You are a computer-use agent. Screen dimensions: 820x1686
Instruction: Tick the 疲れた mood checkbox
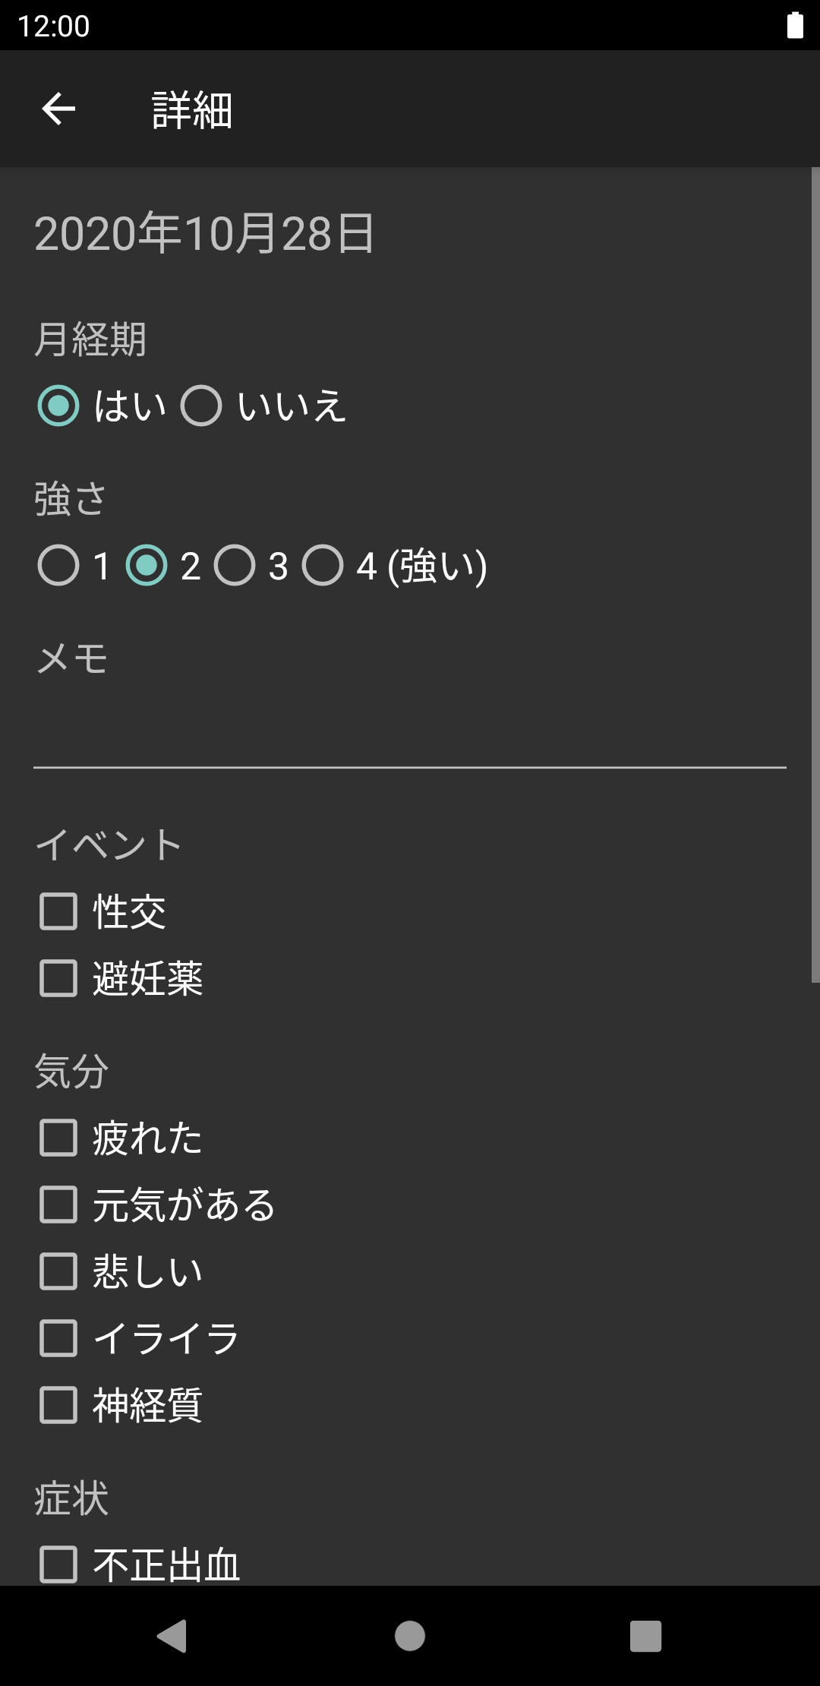(58, 1138)
